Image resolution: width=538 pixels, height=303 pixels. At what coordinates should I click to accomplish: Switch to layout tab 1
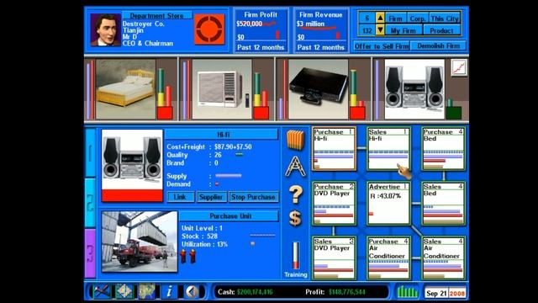[90, 153]
